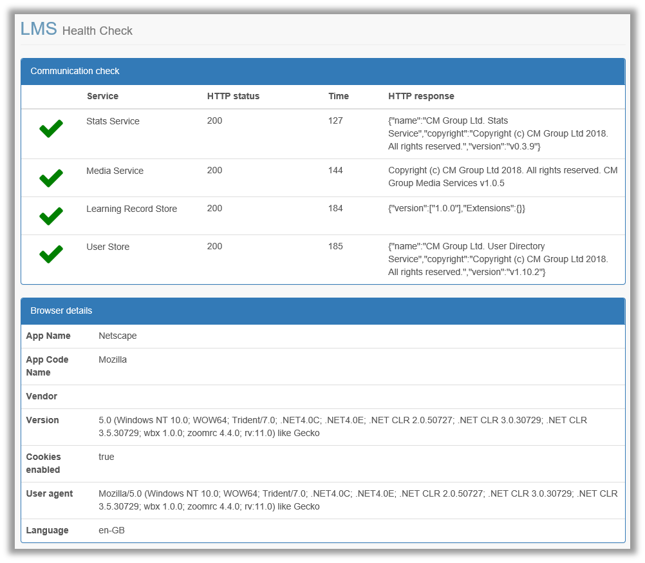Click the Mozilla app code value

[113, 359]
